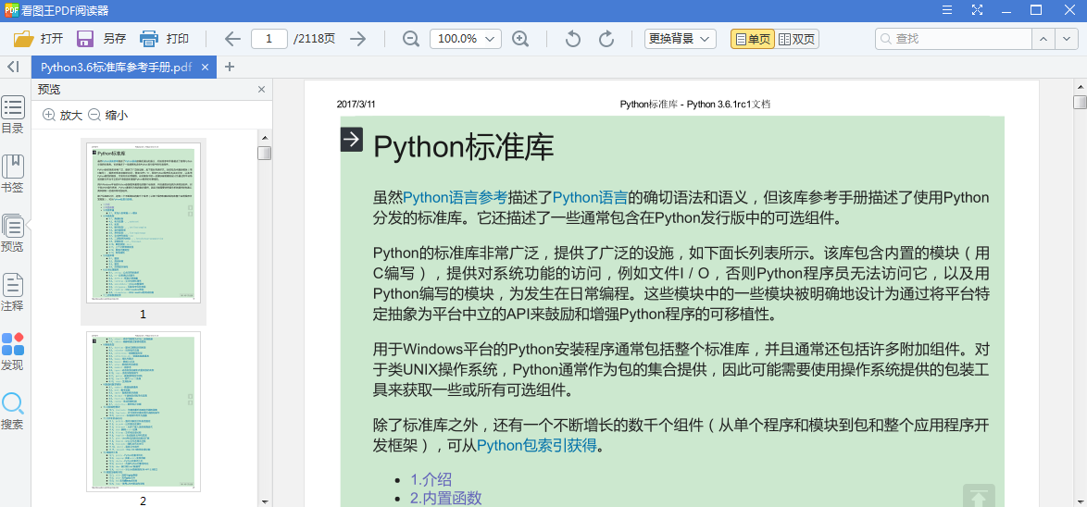Open the 发现 discover panel
Image resolution: width=1087 pixels, height=507 pixels.
pos(12,352)
